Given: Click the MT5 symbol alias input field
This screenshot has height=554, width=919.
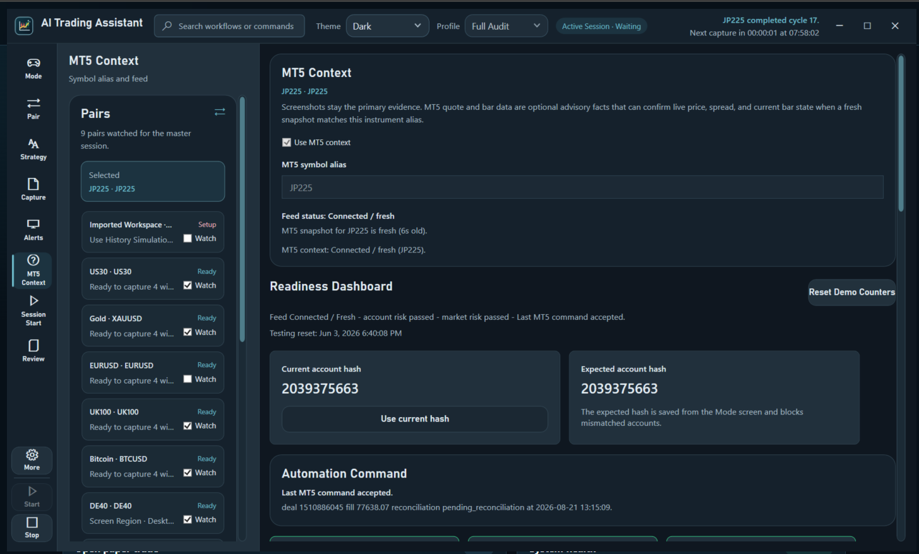Looking at the screenshot, I should point(582,187).
